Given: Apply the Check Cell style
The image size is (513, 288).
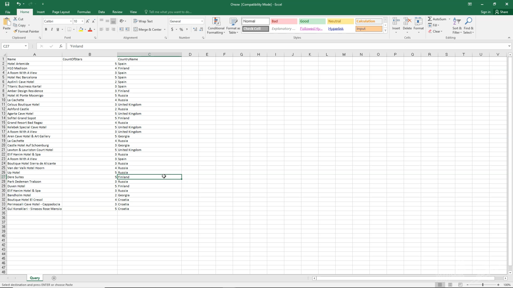Looking at the screenshot, I should pyautogui.click(x=256, y=29).
